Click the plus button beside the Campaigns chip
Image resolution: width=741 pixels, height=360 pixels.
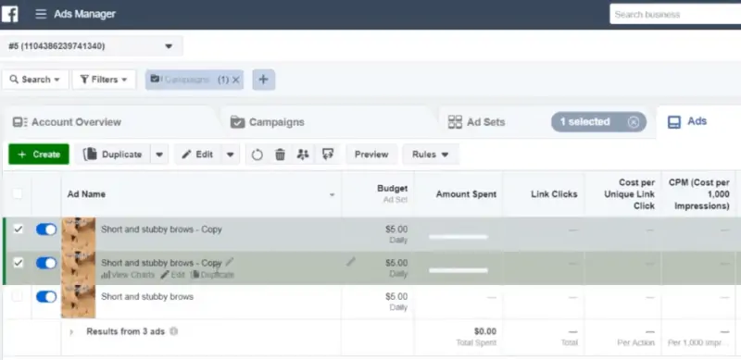click(x=263, y=80)
